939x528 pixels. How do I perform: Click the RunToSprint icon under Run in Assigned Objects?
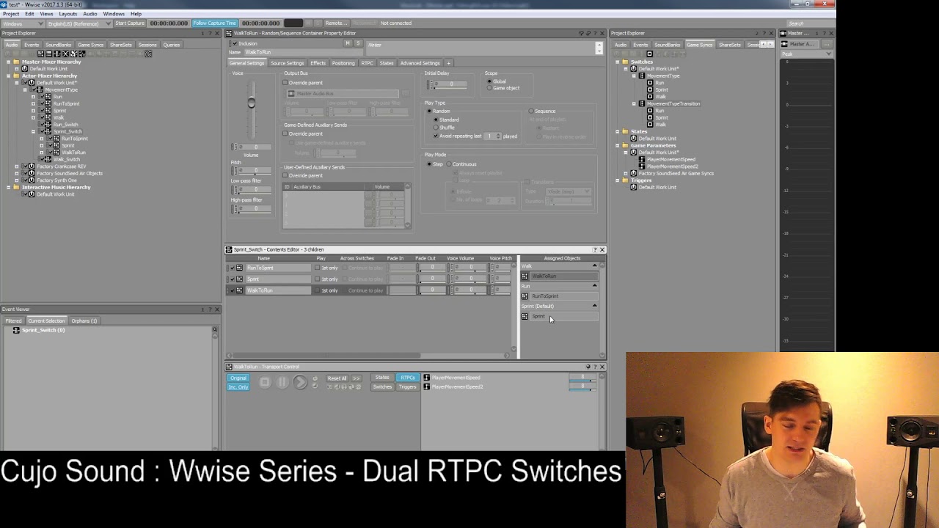point(525,296)
